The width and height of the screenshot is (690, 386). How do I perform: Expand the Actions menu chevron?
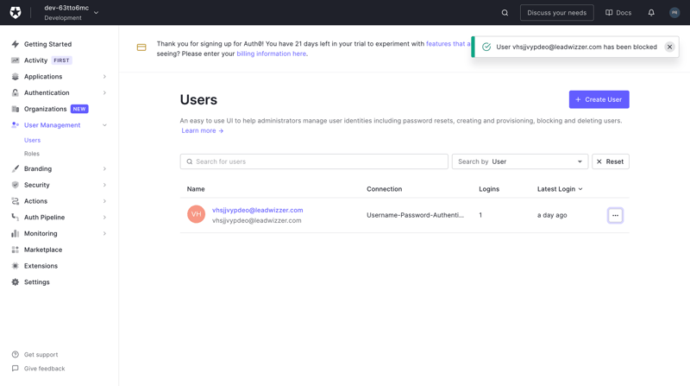(104, 201)
